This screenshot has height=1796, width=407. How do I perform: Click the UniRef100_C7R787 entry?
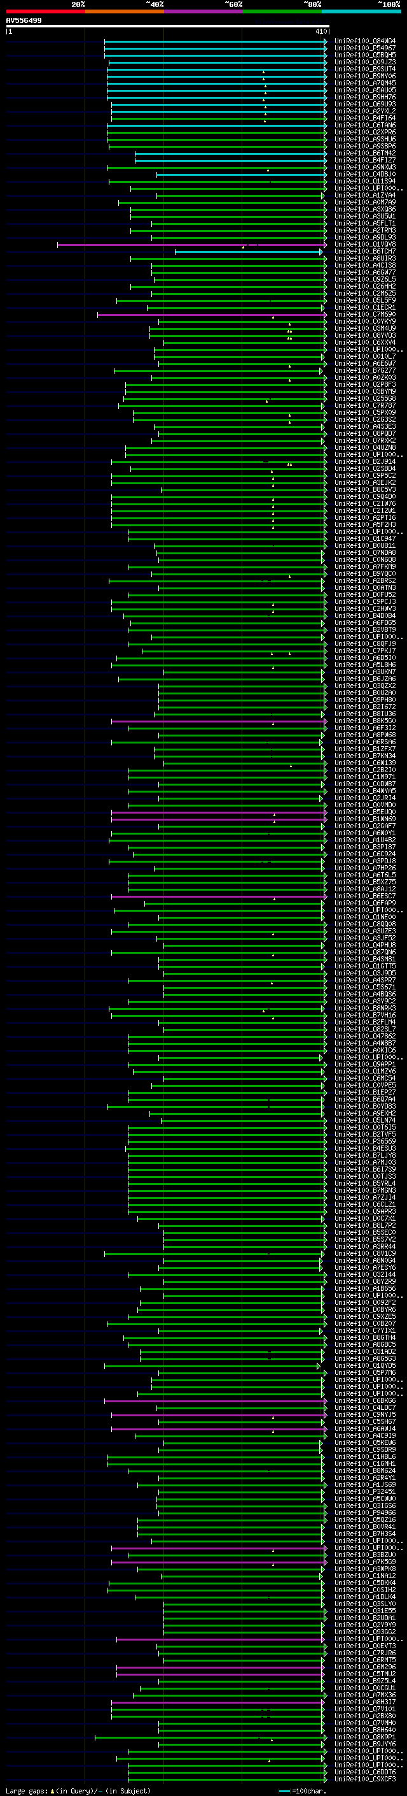[x=364, y=406]
